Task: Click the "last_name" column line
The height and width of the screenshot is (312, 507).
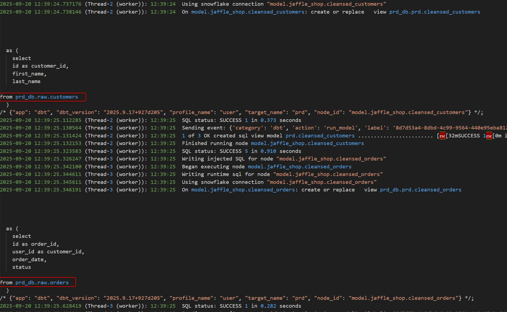Action: pyautogui.click(x=26, y=81)
